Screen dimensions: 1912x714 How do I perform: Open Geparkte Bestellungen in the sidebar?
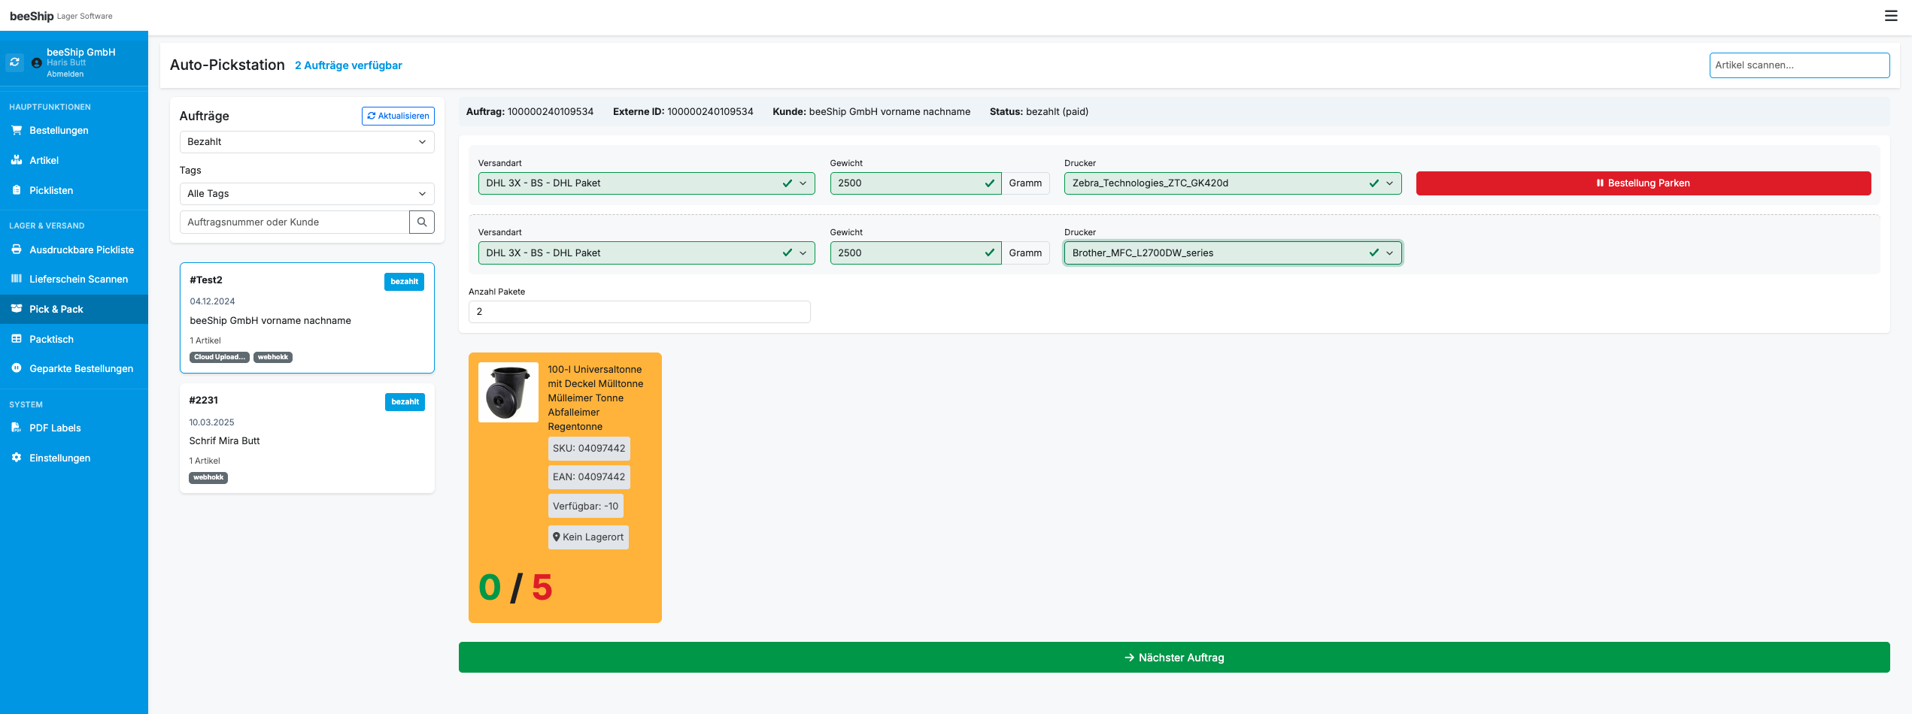pyautogui.click(x=80, y=369)
